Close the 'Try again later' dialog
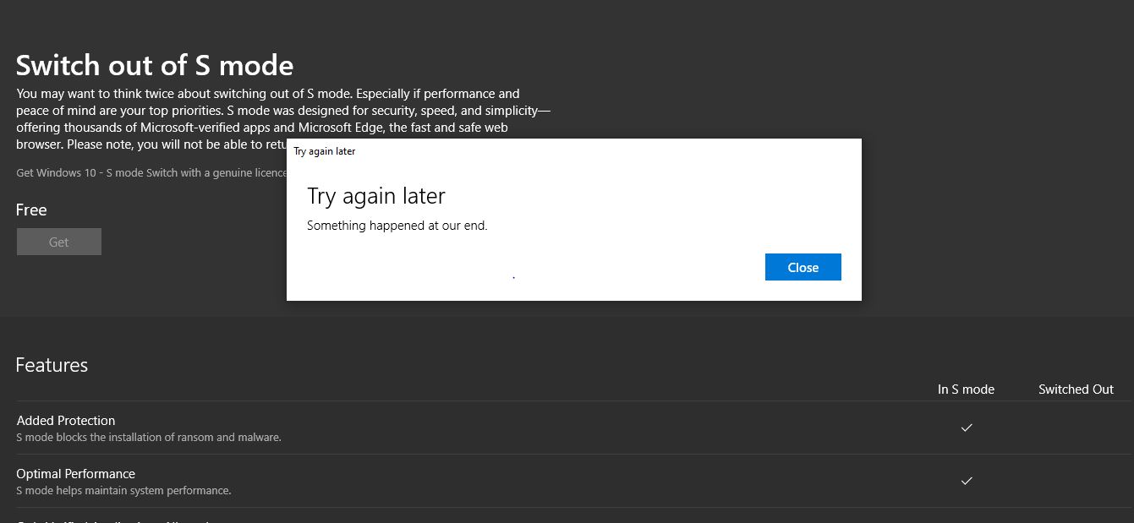Image resolution: width=1134 pixels, height=523 pixels. click(x=803, y=267)
